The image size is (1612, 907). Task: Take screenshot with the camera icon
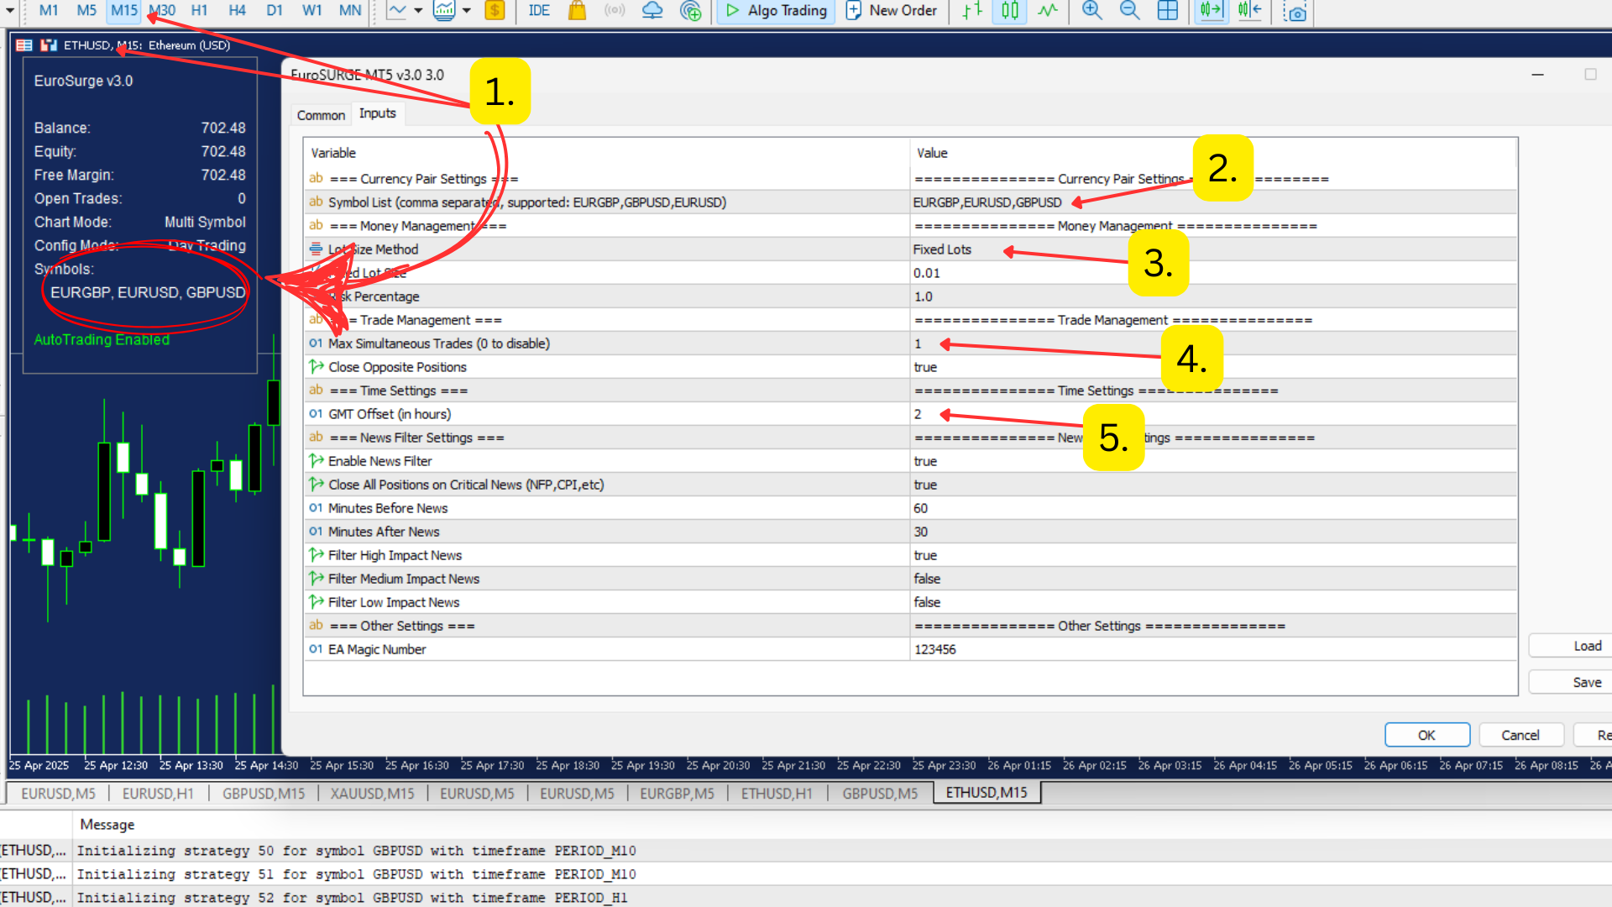point(1296,13)
